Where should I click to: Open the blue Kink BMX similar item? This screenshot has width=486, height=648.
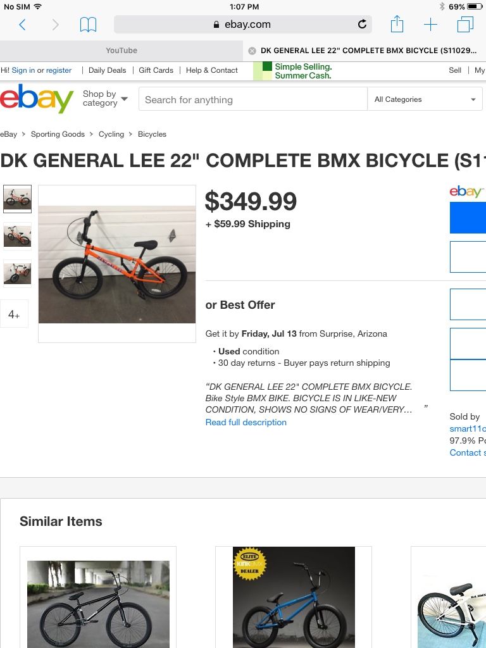click(294, 597)
